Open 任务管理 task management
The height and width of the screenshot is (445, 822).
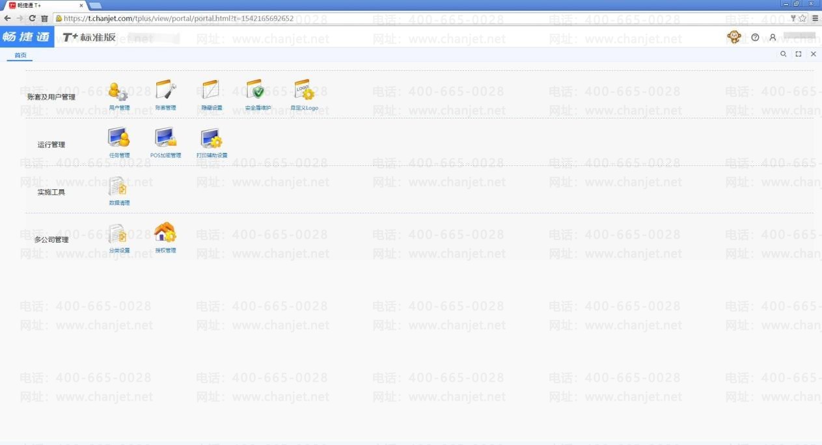[x=119, y=144]
